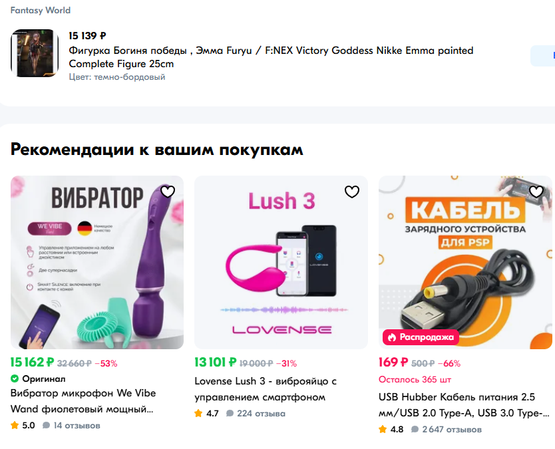This screenshot has width=555, height=449.
Task: Click the green Оригинал verified checkmark icon
Action: pos(15,378)
